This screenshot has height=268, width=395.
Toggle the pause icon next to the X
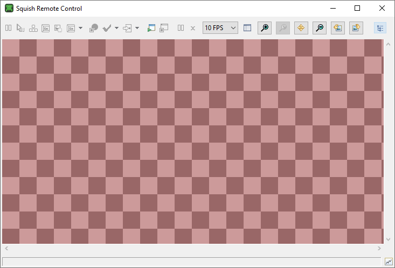click(181, 28)
